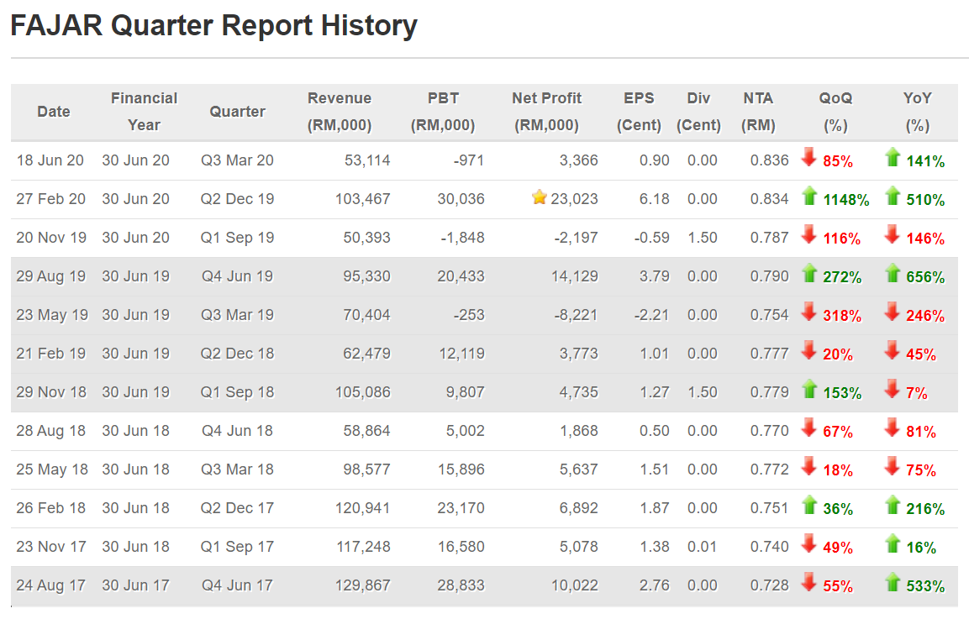Click red QoQ down arrow in Q3 Mar 20 row
The width and height of the screenshot is (969, 619).
point(809,157)
